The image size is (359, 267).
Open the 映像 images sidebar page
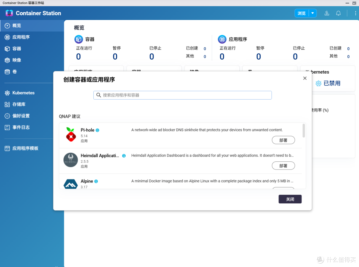click(x=32, y=60)
